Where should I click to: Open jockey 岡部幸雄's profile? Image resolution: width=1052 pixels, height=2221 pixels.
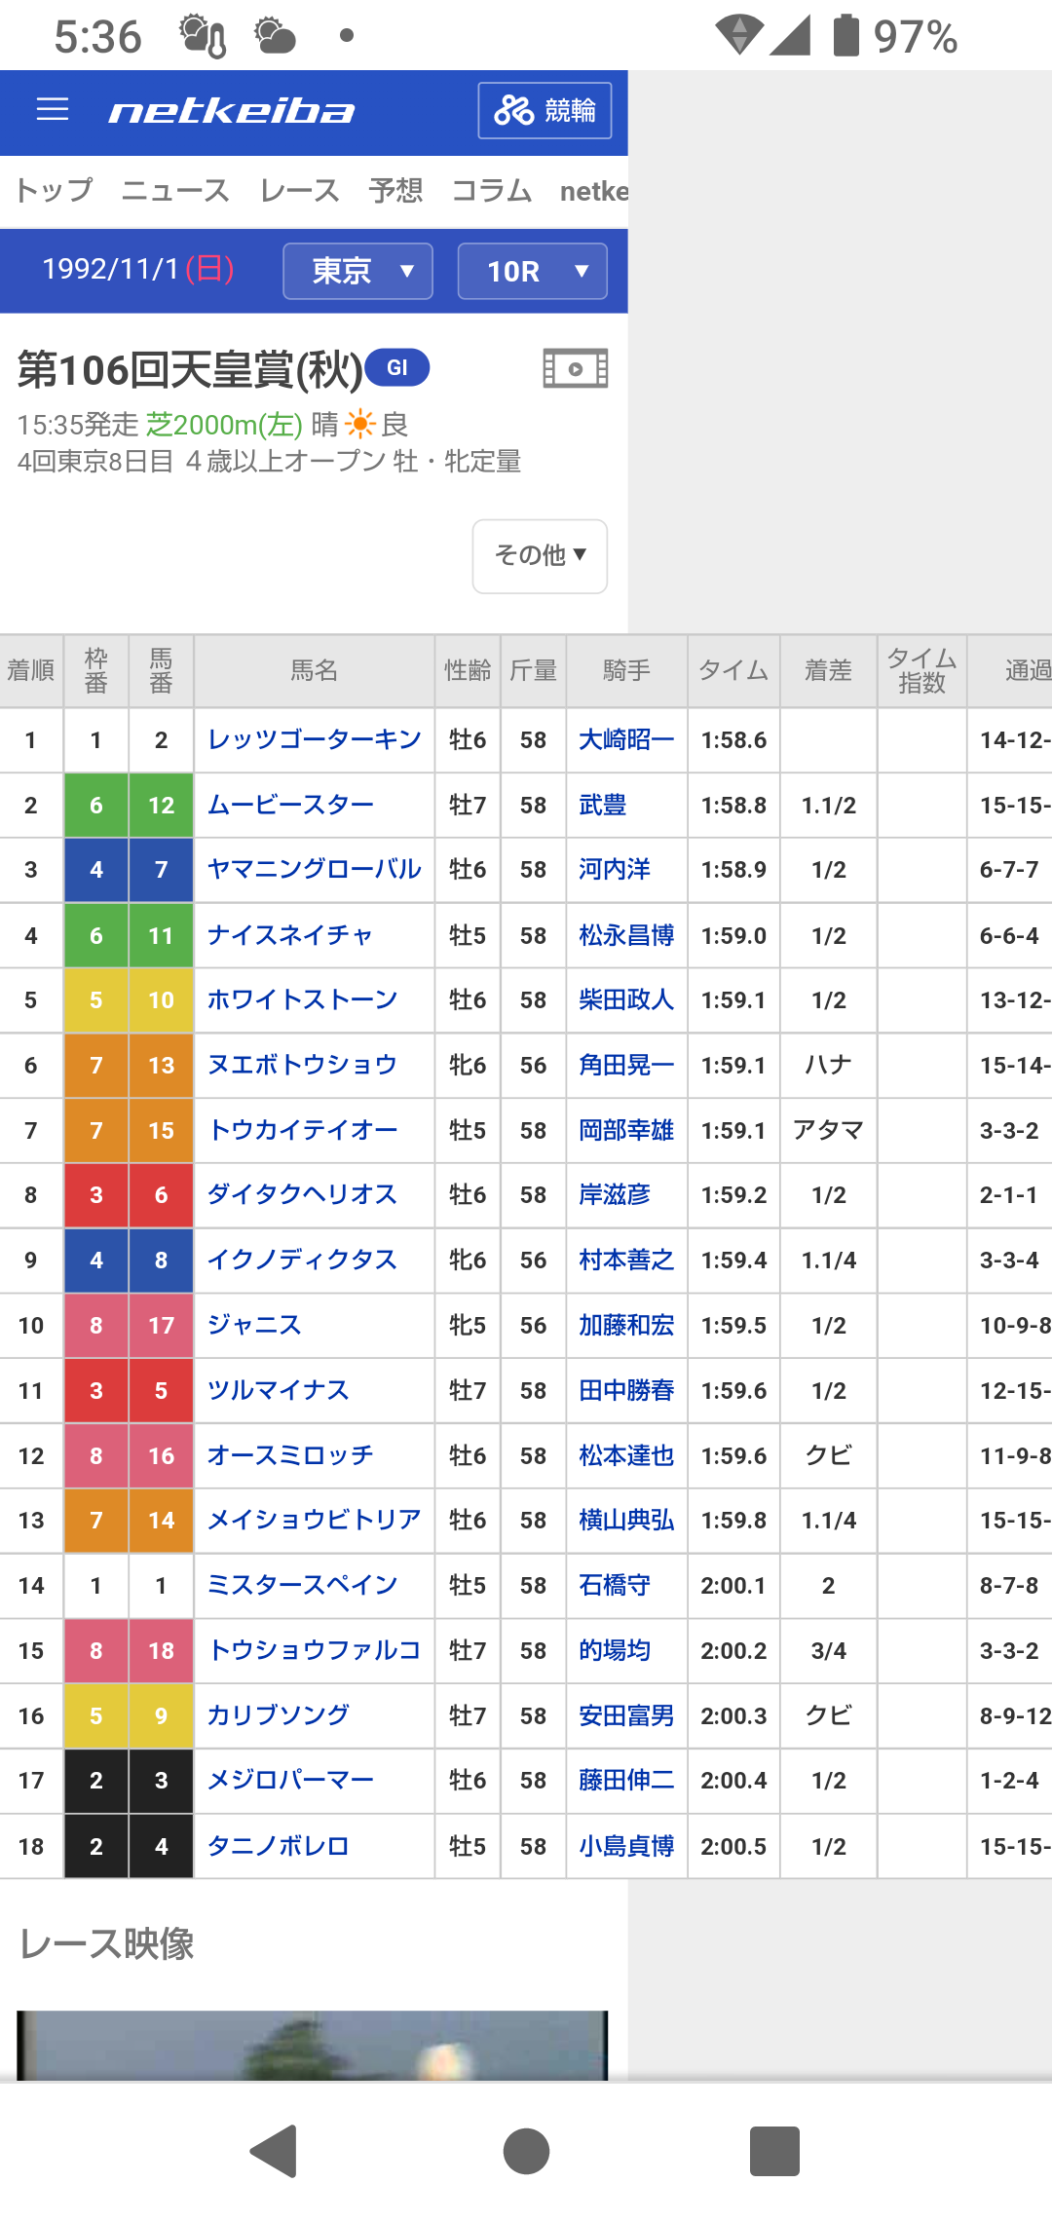point(626,1130)
